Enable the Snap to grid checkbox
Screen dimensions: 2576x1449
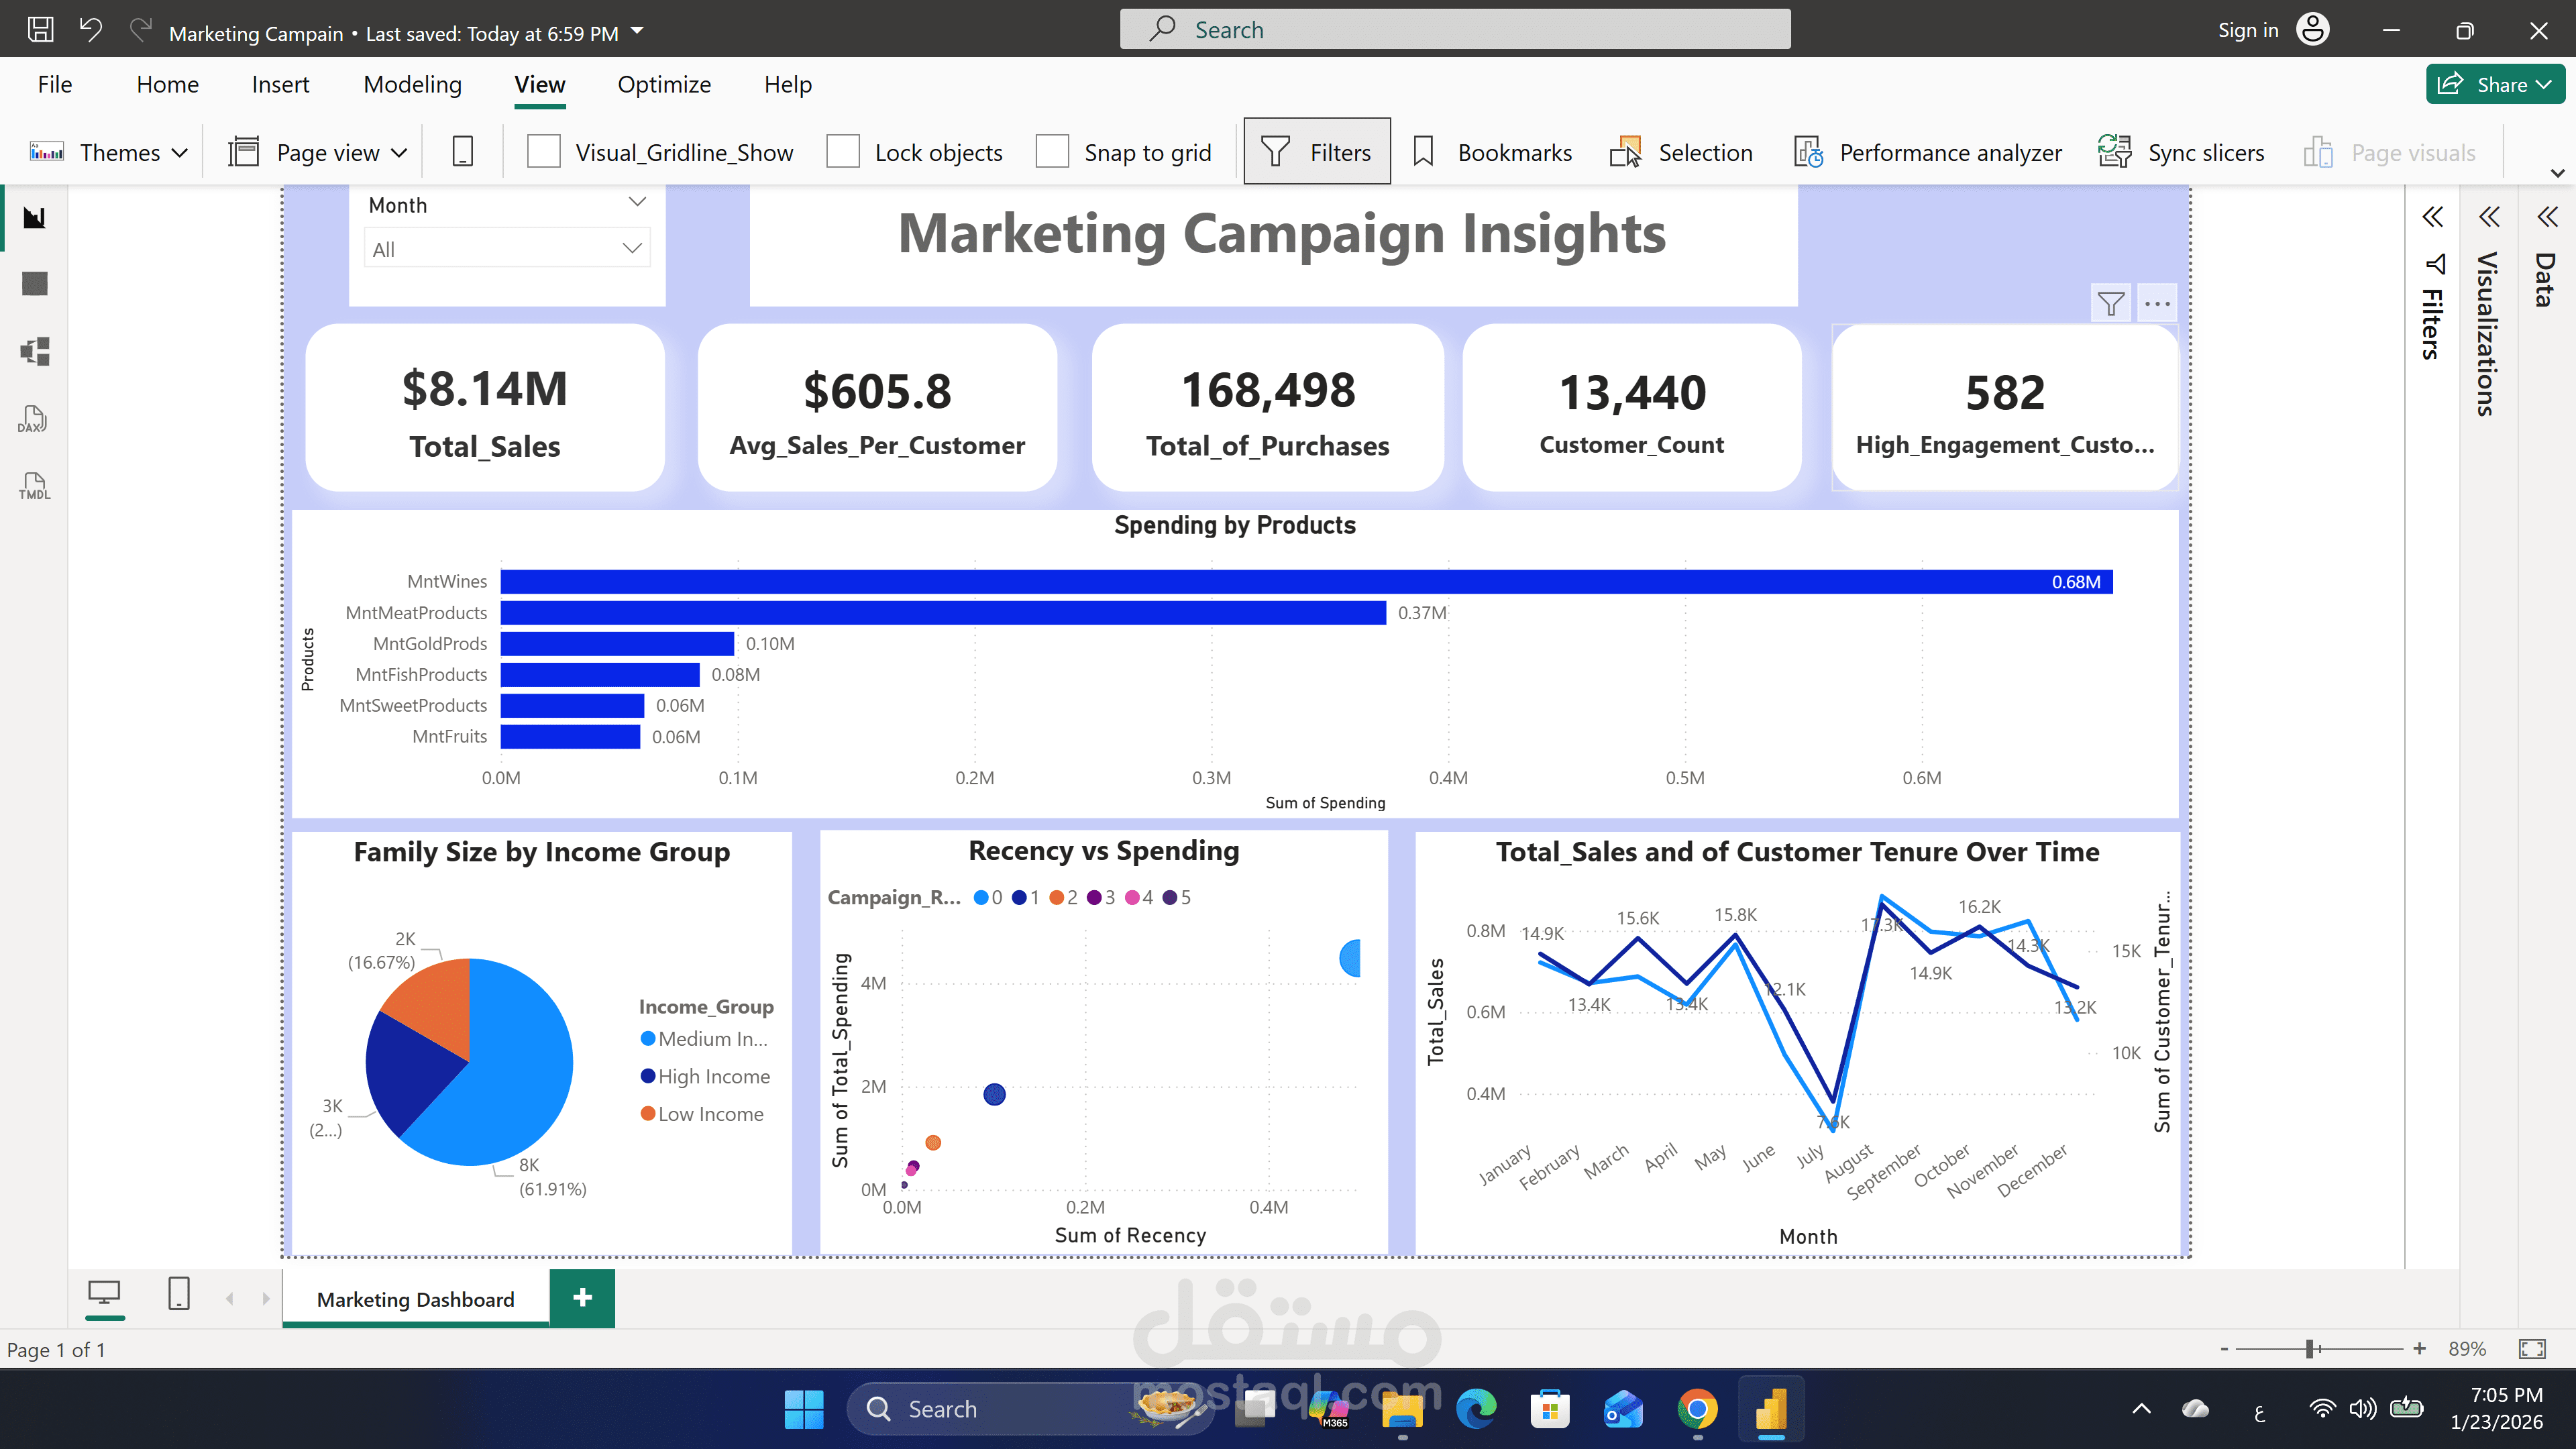coord(1052,152)
